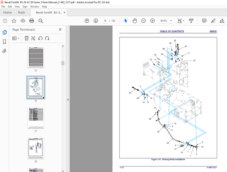Collapse the navigation pane with side arrow
227x172 pixels.
(68, 99)
